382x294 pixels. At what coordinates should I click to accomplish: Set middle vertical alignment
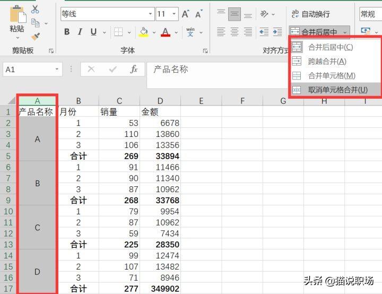pyautogui.click(x=235, y=14)
